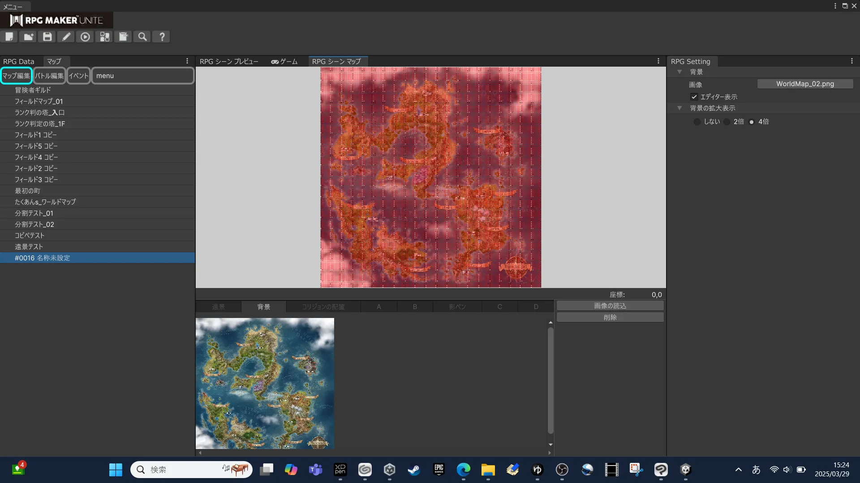Open help with question mark icon
The height and width of the screenshot is (483, 860).
coord(162,37)
